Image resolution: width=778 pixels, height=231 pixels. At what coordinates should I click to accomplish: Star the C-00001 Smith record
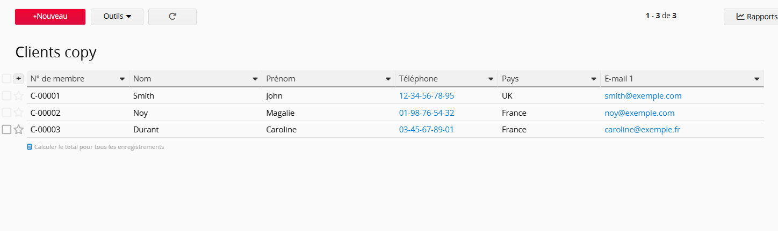pyautogui.click(x=19, y=96)
